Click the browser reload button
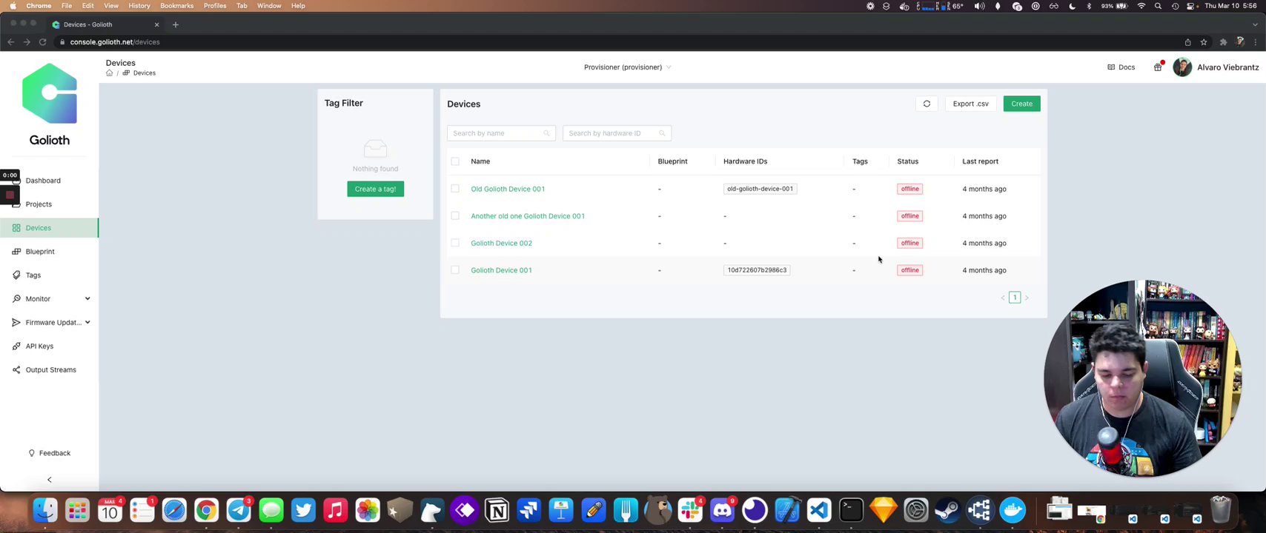Image resolution: width=1266 pixels, height=533 pixels. click(x=43, y=42)
